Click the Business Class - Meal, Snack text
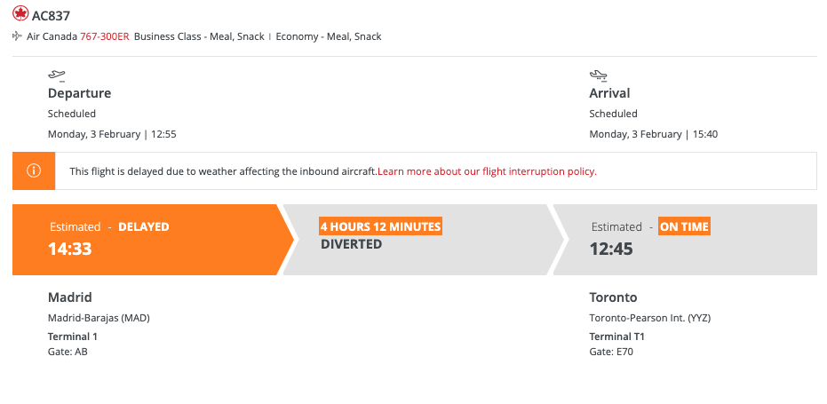 [x=199, y=36]
